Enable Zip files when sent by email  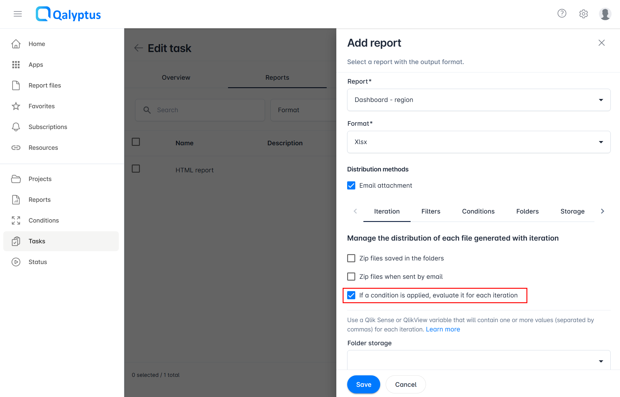(x=351, y=277)
